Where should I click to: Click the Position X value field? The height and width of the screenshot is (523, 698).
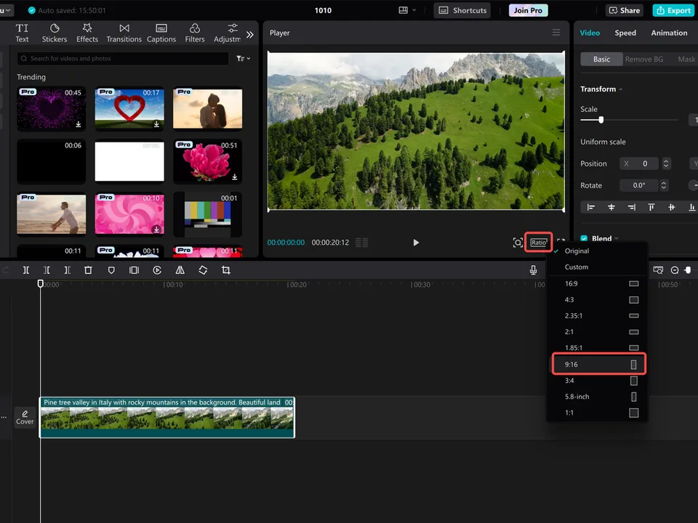point(640,163)
